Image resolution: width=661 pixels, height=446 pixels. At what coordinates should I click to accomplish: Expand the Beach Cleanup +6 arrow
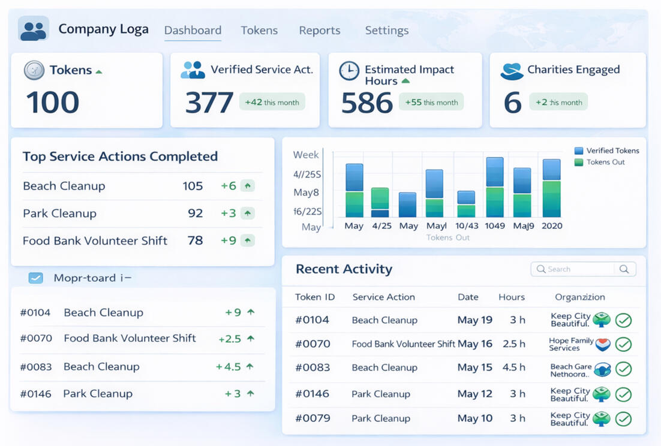click(248, 186)
